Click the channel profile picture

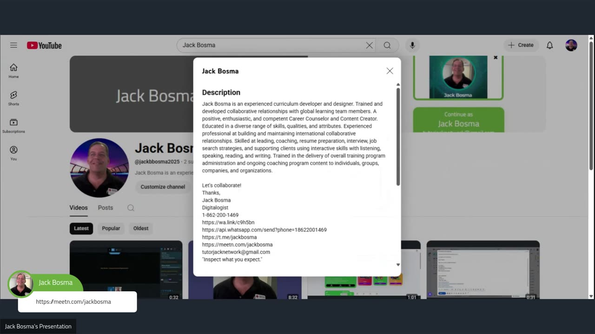click(x=99, y=167)
